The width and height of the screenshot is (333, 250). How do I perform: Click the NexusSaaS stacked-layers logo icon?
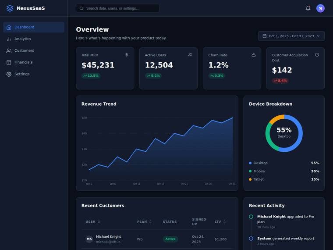pos(10,8)
